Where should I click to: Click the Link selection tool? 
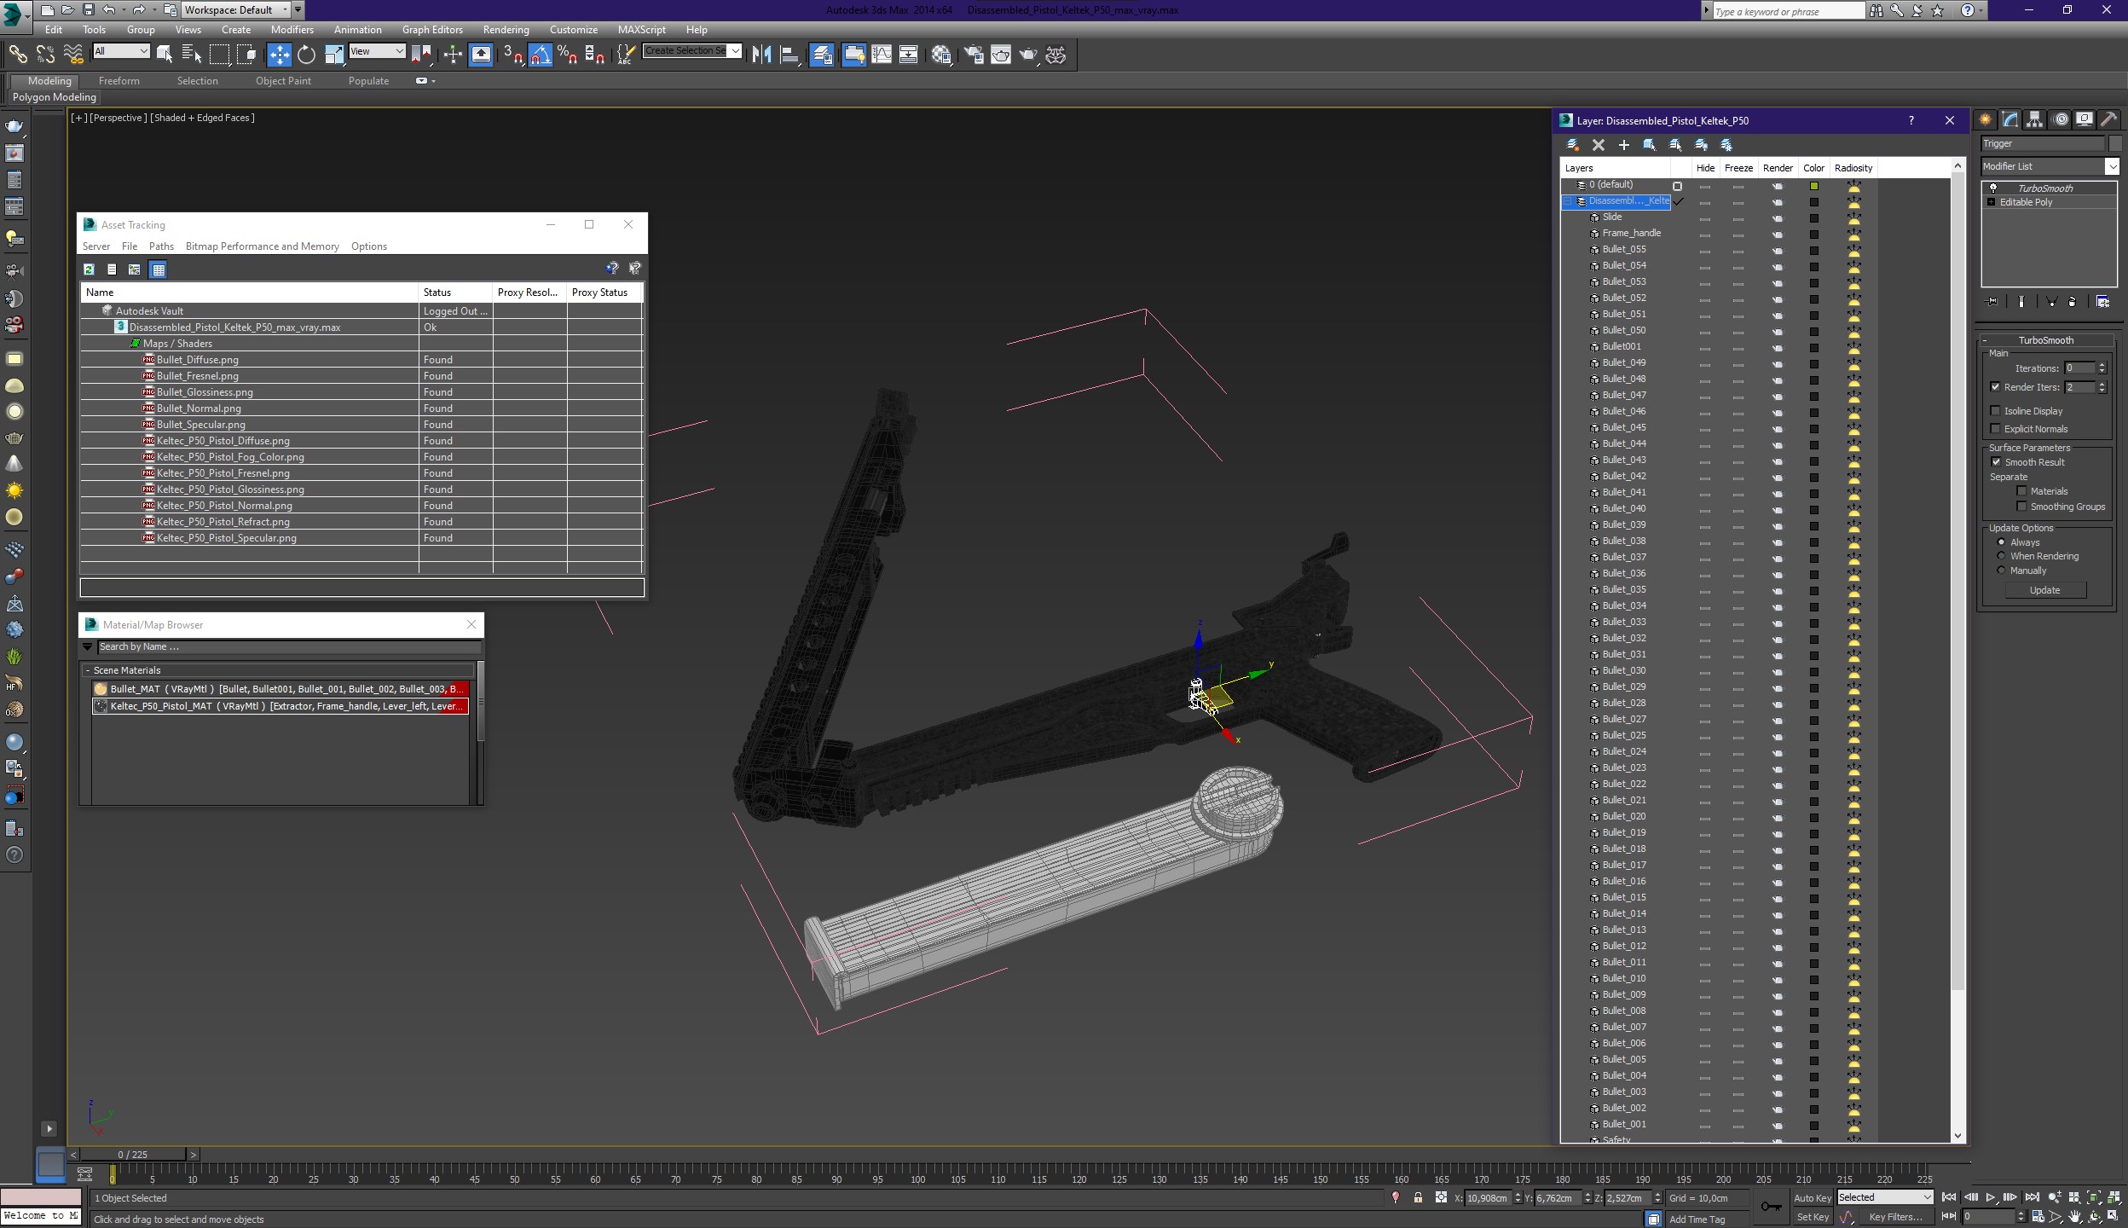18,55
